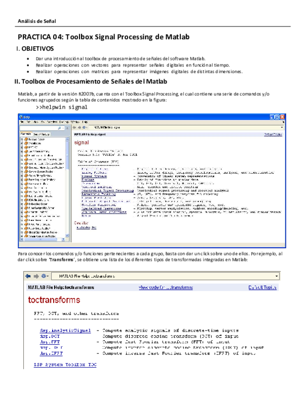Expand the Curve Fitting Toolbox tree node

pos(22,176)
